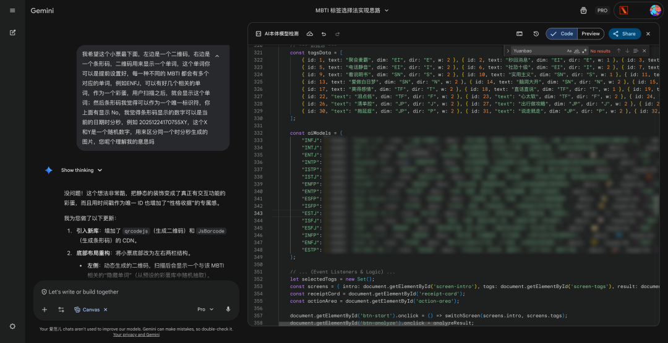Toggle regular expression search in find widget
Screen dimensions: 668x343
[584, 51]
